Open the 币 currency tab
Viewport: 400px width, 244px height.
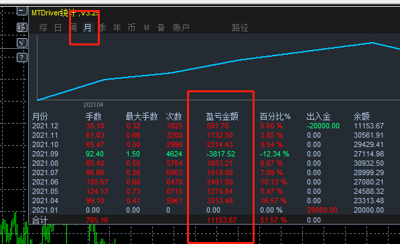pyautogui.click(x=131, y=27)
